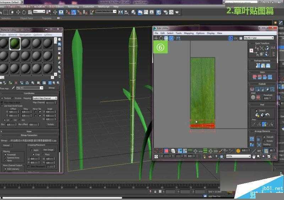The width and height of the screenshot is (284, 200).
Task: Enable the Rescale checkbox in Arrange Elements
Action: 265,137
